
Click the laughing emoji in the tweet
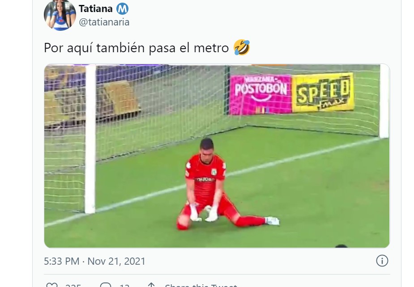click(242, 47)
